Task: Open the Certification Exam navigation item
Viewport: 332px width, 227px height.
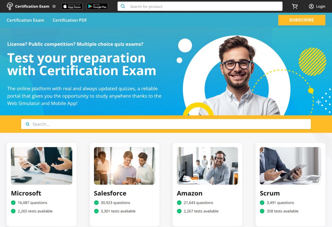Action: [x=26, y=20]
